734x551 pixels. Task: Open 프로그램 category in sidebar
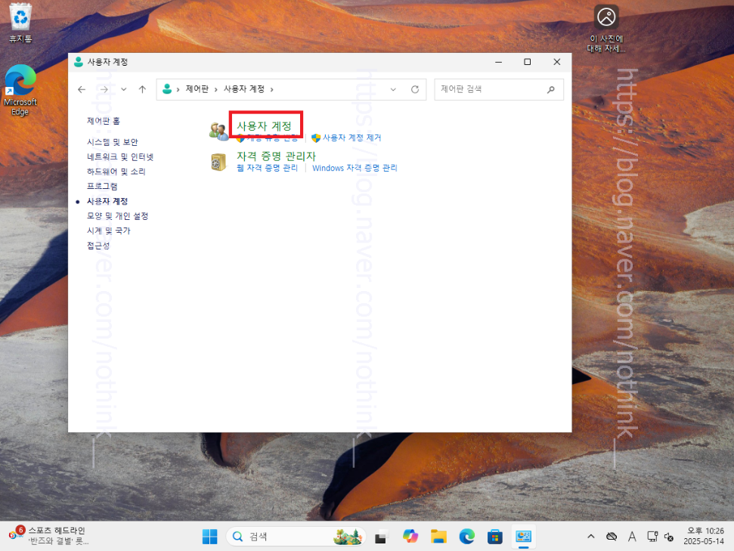coord(102,187)
